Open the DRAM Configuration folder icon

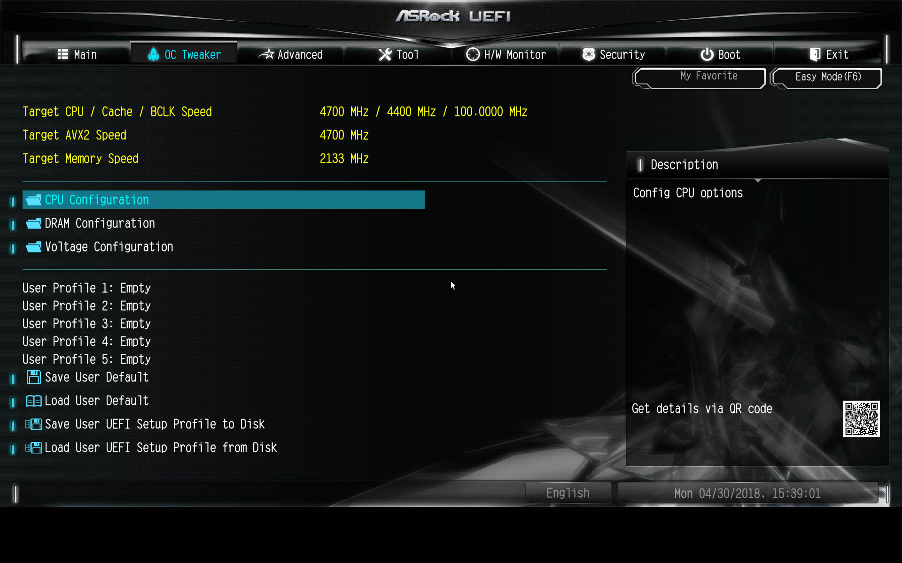pos(33,224)
